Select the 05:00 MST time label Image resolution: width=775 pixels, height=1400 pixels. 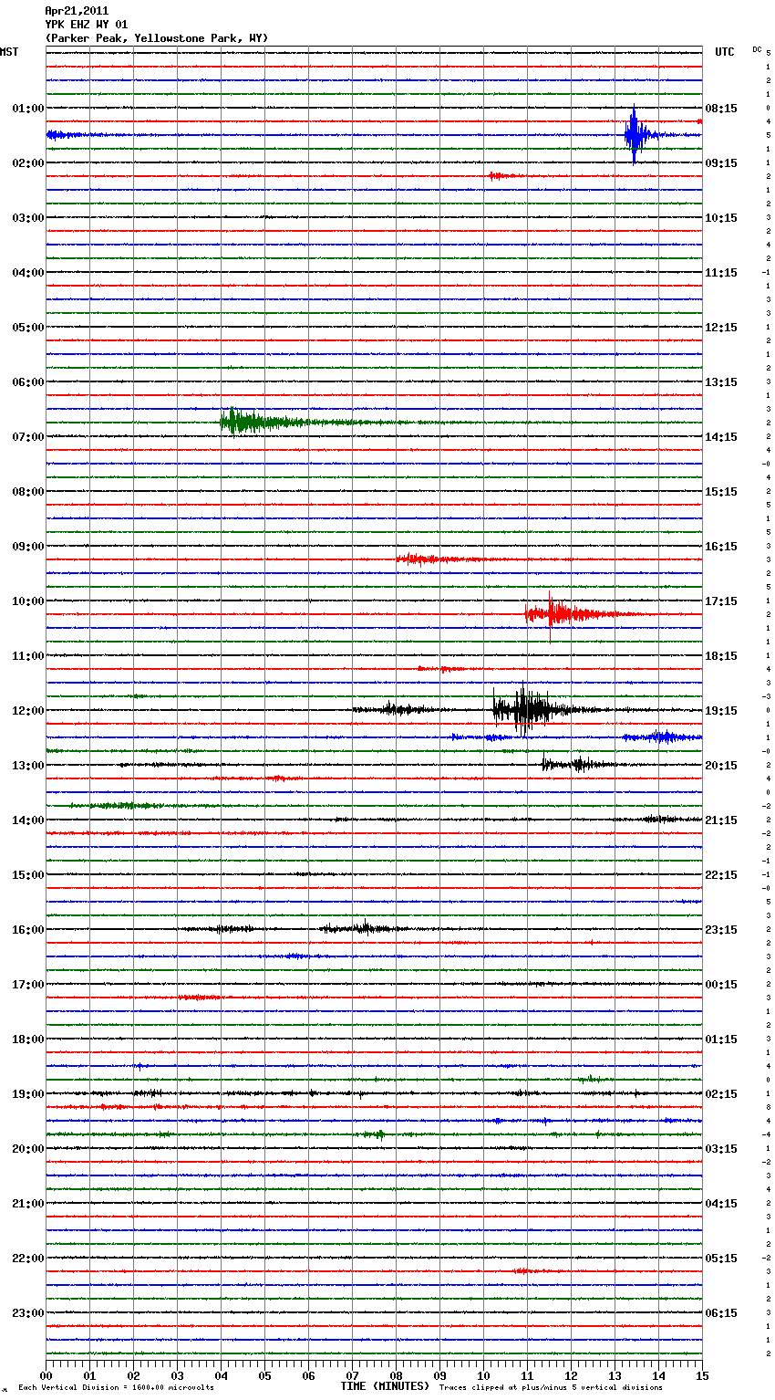coord(28,328)
